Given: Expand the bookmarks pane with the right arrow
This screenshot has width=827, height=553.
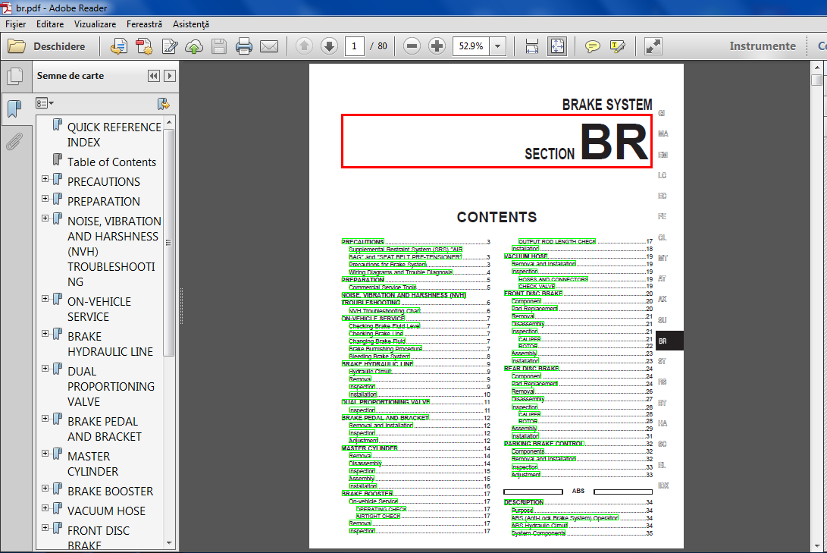Looking at the screenshot, I should click(x=170, y=76).
